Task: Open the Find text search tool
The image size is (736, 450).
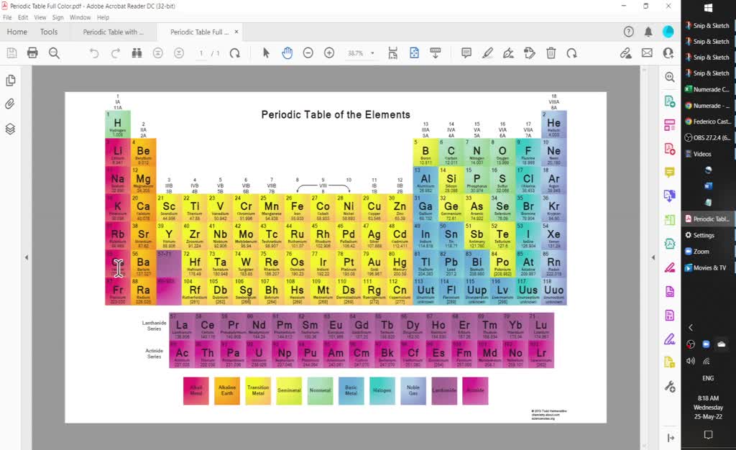Action: (136, 53)
